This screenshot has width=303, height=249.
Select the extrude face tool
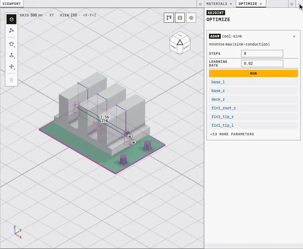[11, 55]
